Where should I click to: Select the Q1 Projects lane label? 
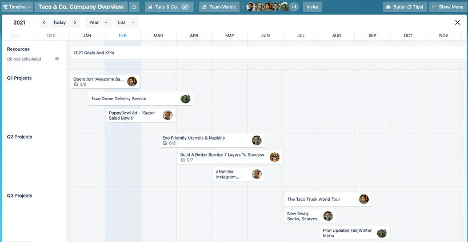[x=19, y=78]
